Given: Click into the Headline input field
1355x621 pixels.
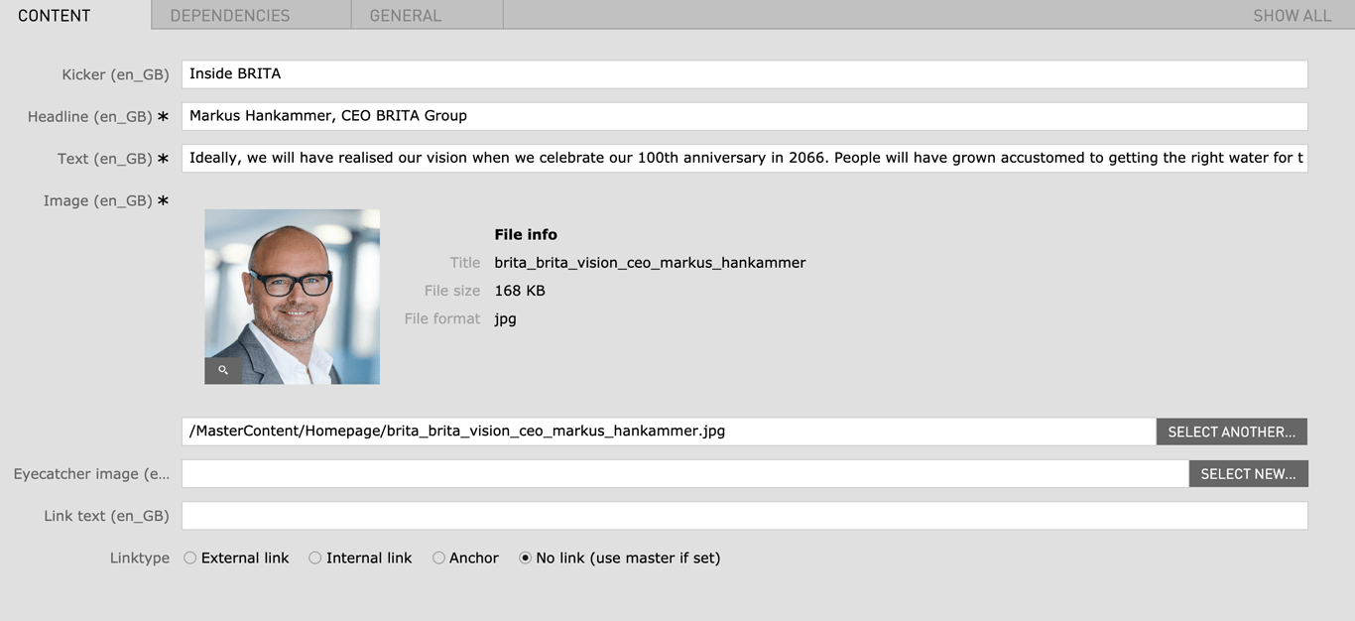Looking at the screenshot, I should (745, 116).
